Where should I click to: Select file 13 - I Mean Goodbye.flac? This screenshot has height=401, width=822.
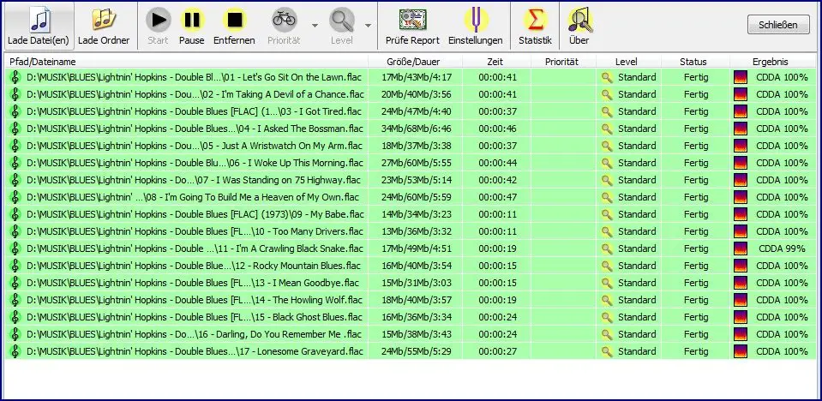(193, 283)
